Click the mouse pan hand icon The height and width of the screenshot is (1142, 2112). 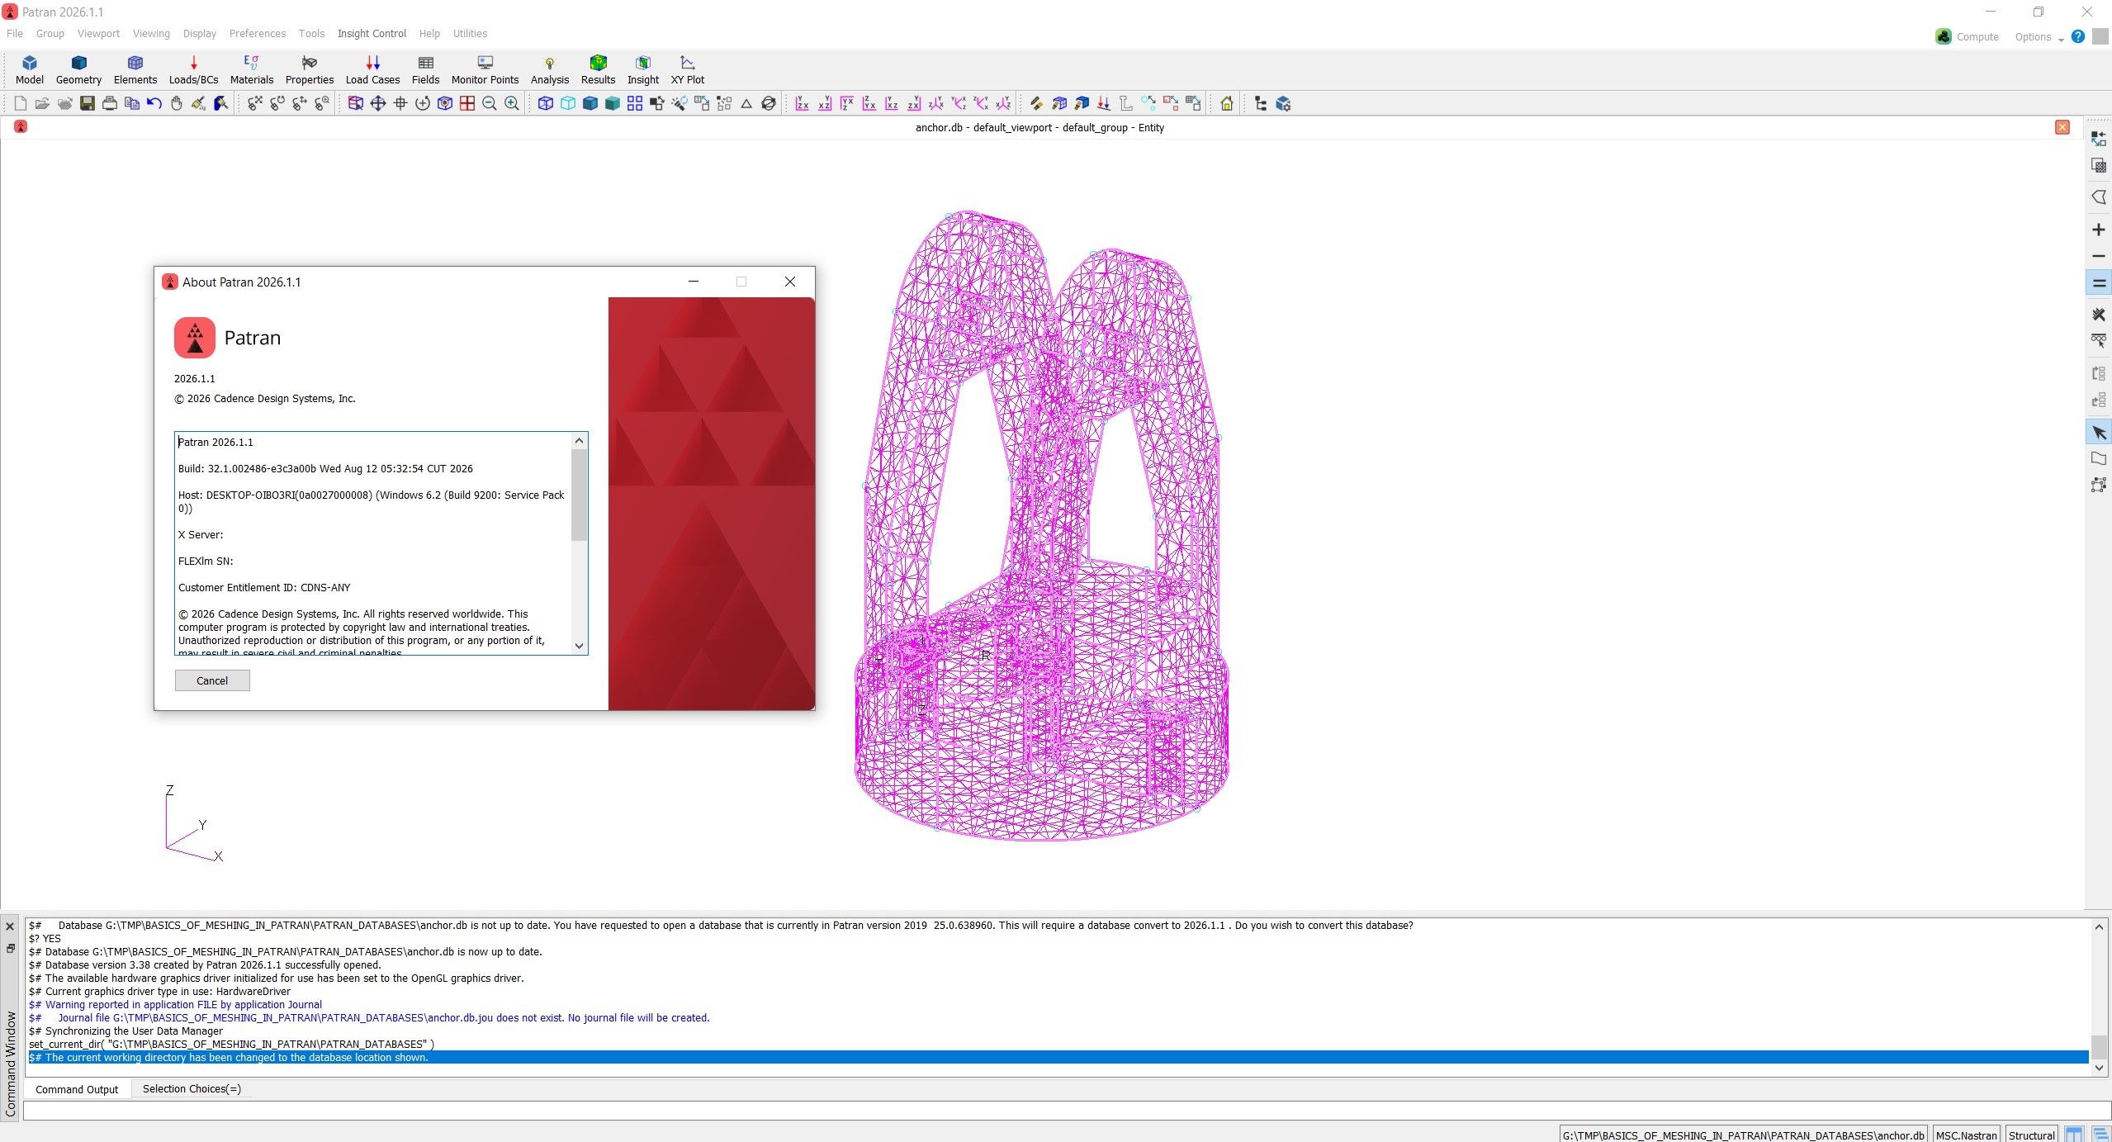176,103
